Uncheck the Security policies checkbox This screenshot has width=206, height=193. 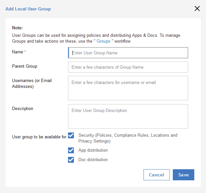[x=71, y=135]
